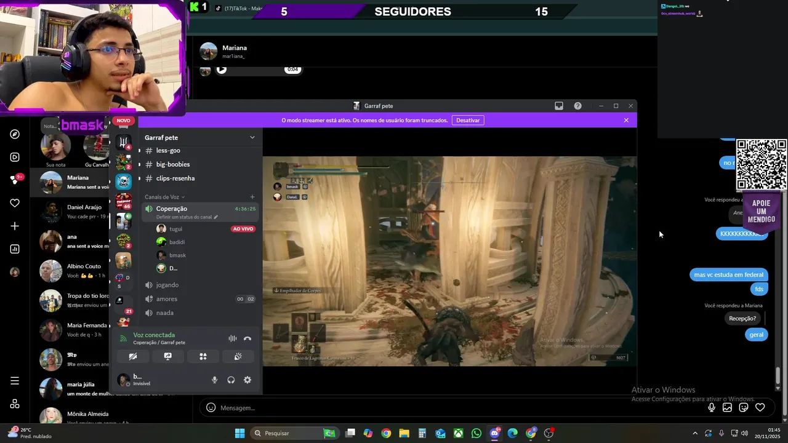
Task: Open messages icon with 9+ badge
Action: pos(15,180)
